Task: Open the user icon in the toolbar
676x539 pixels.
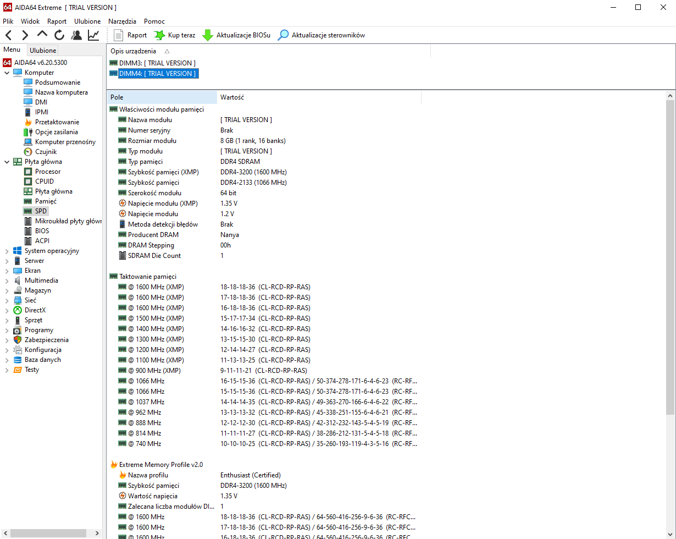Action: (x=76, y=35)
